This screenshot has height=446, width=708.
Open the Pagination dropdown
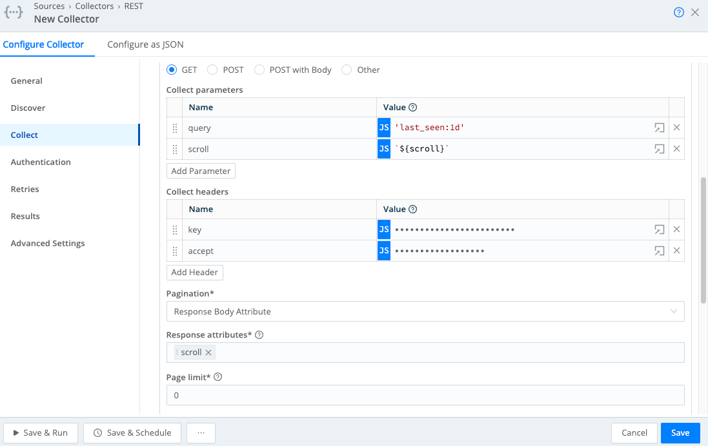tap(426, 311)
